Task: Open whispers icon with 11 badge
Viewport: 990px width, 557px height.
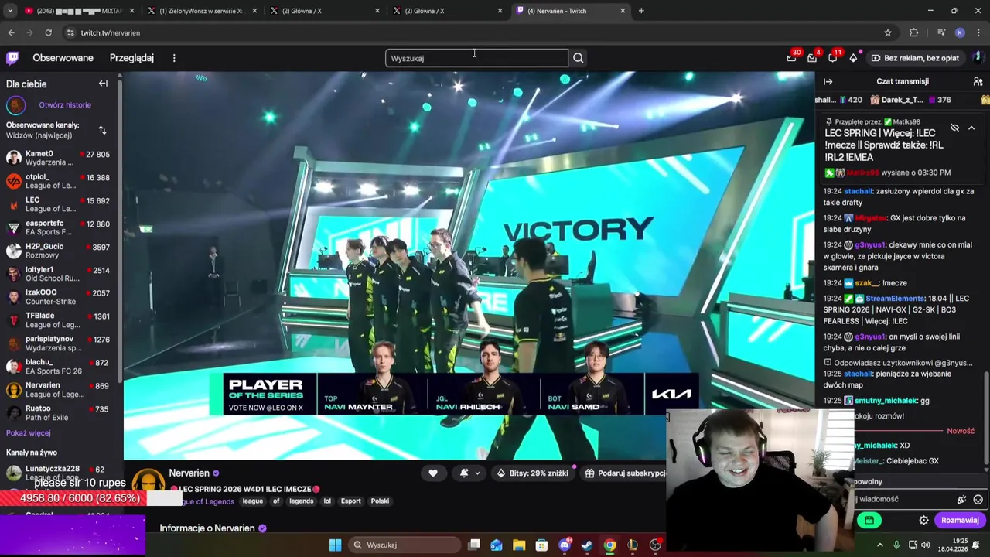Action: click(x=833, y=58)
